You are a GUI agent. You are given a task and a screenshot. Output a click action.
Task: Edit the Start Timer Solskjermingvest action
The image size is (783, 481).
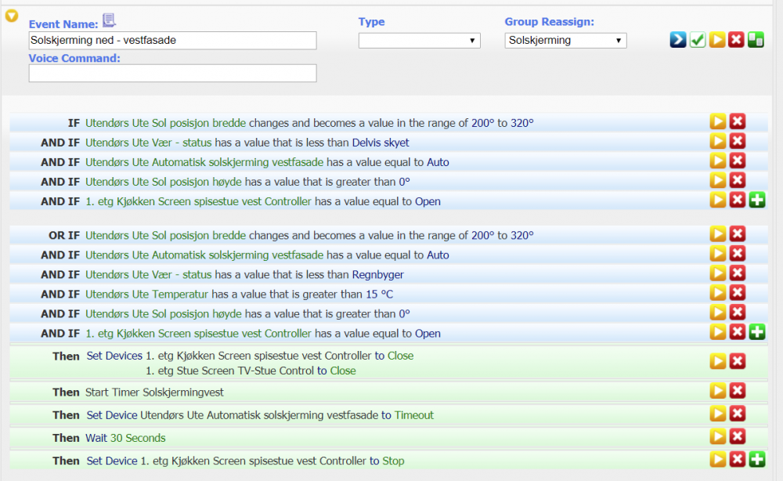coord(717,390)
